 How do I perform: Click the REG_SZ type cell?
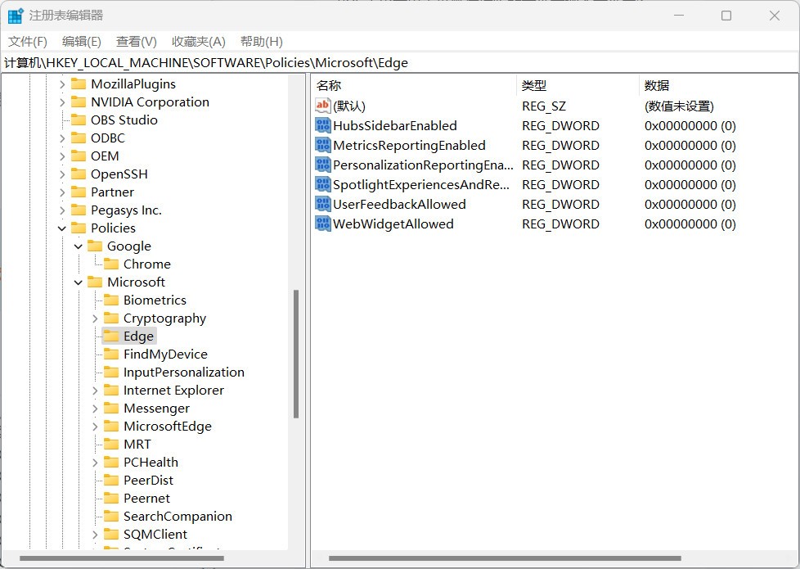[x=544, y=106]
